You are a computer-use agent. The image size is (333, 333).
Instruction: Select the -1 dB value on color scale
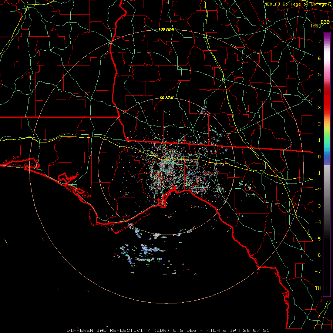coord(318,173)
